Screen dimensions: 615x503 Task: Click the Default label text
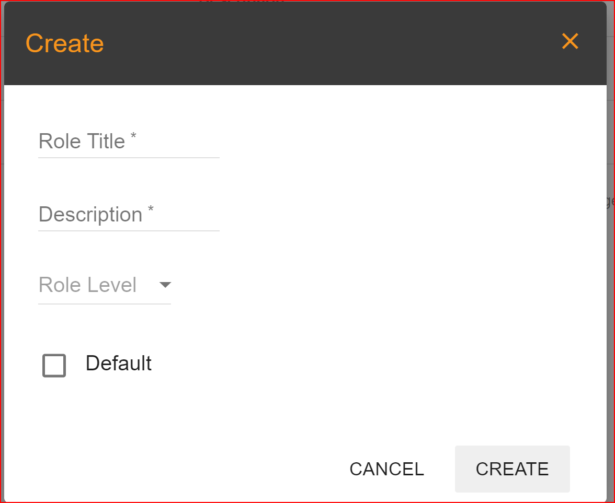(x=118, y=364)
